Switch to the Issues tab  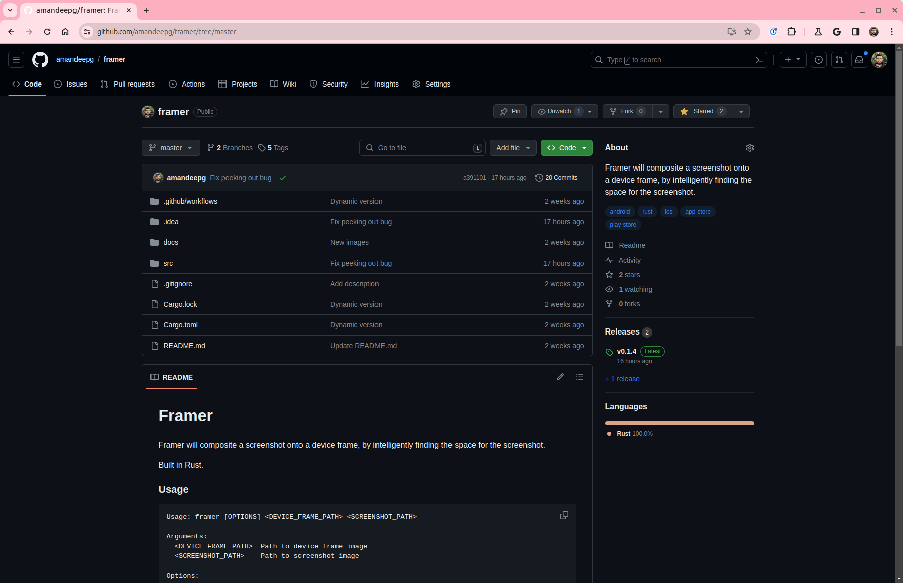click(70, 84)
